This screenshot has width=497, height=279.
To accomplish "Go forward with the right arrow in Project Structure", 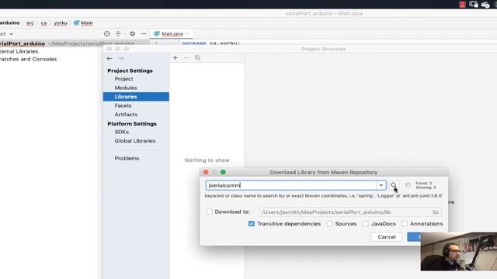I will (121, 59).
